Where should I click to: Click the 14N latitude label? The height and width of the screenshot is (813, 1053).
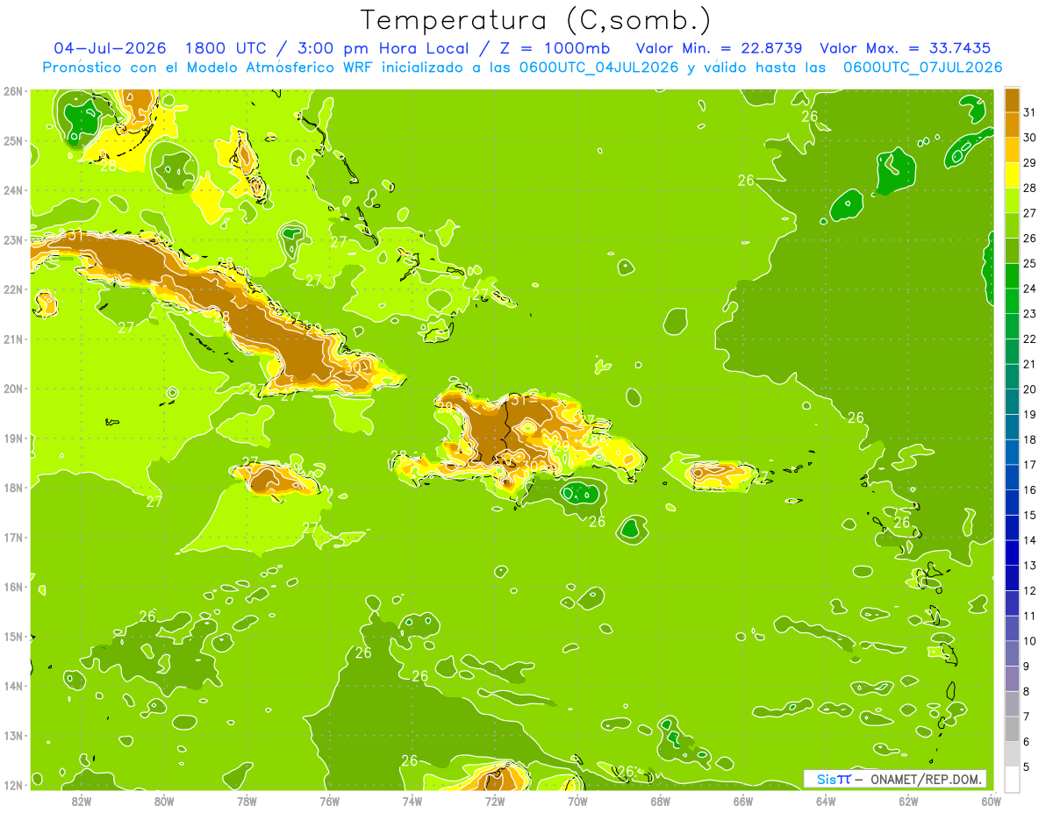tap(13, 686)
